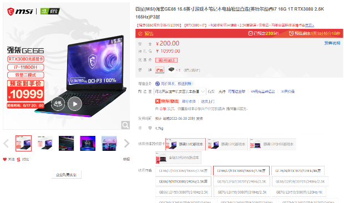Select GE66/i9/RTX3080/240Hz/2.5K configuration
The height and width of the screenshot is (203, 344).
[x=183, y=181]
